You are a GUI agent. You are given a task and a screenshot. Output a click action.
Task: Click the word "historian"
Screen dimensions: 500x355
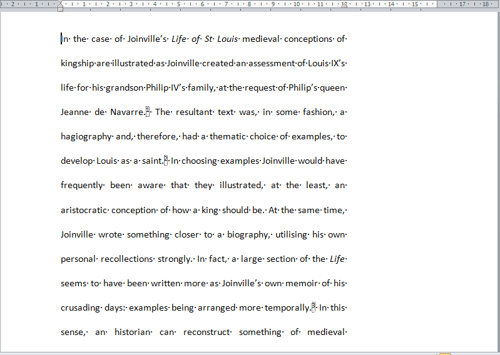coord(132,332)
